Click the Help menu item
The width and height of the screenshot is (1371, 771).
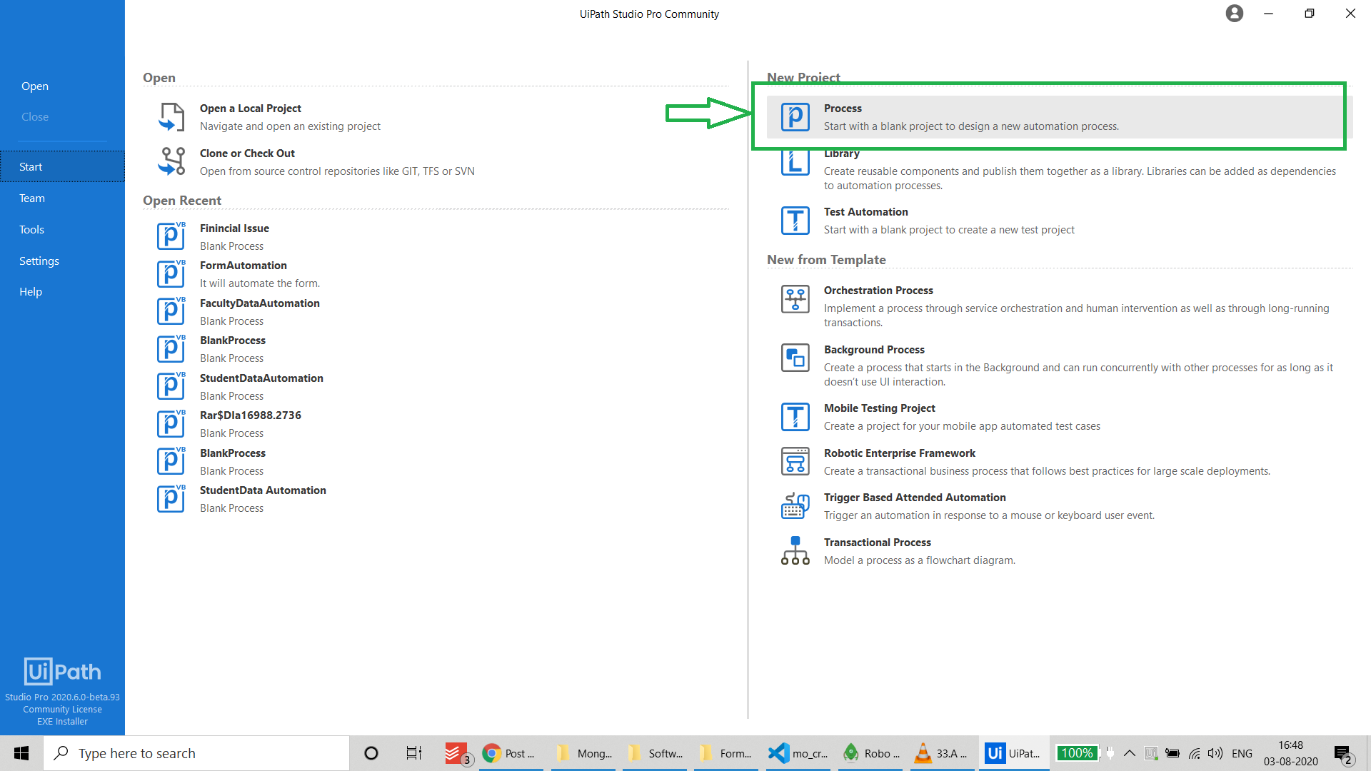tap(31, 291)
